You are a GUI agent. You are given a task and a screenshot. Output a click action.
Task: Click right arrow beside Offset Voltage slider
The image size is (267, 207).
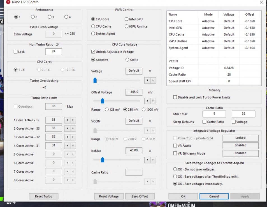point(153,101)
